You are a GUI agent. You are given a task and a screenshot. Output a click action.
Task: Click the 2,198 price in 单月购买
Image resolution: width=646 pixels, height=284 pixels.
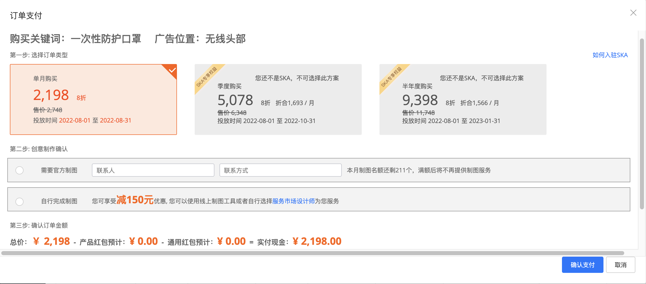click(51, 95)
